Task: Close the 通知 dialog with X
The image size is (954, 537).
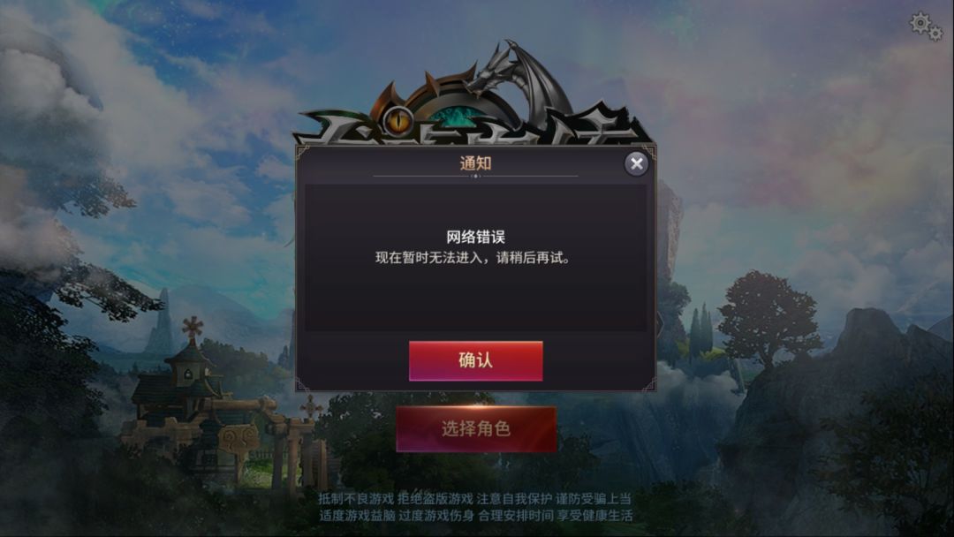Action: [636, 163]
